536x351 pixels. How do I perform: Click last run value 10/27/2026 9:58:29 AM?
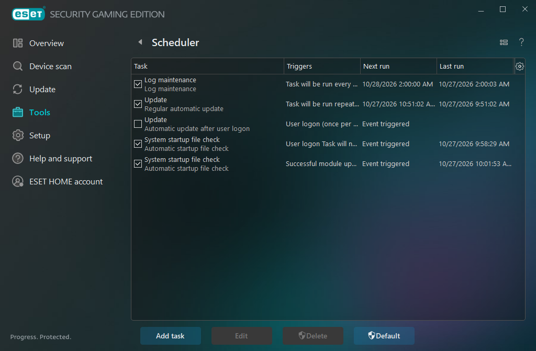(x=474, y=144)
